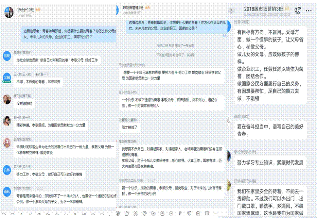This screenshot has height=218, width=317.
Task: Click the 雨林 user avatar
Action: point(7,191)
